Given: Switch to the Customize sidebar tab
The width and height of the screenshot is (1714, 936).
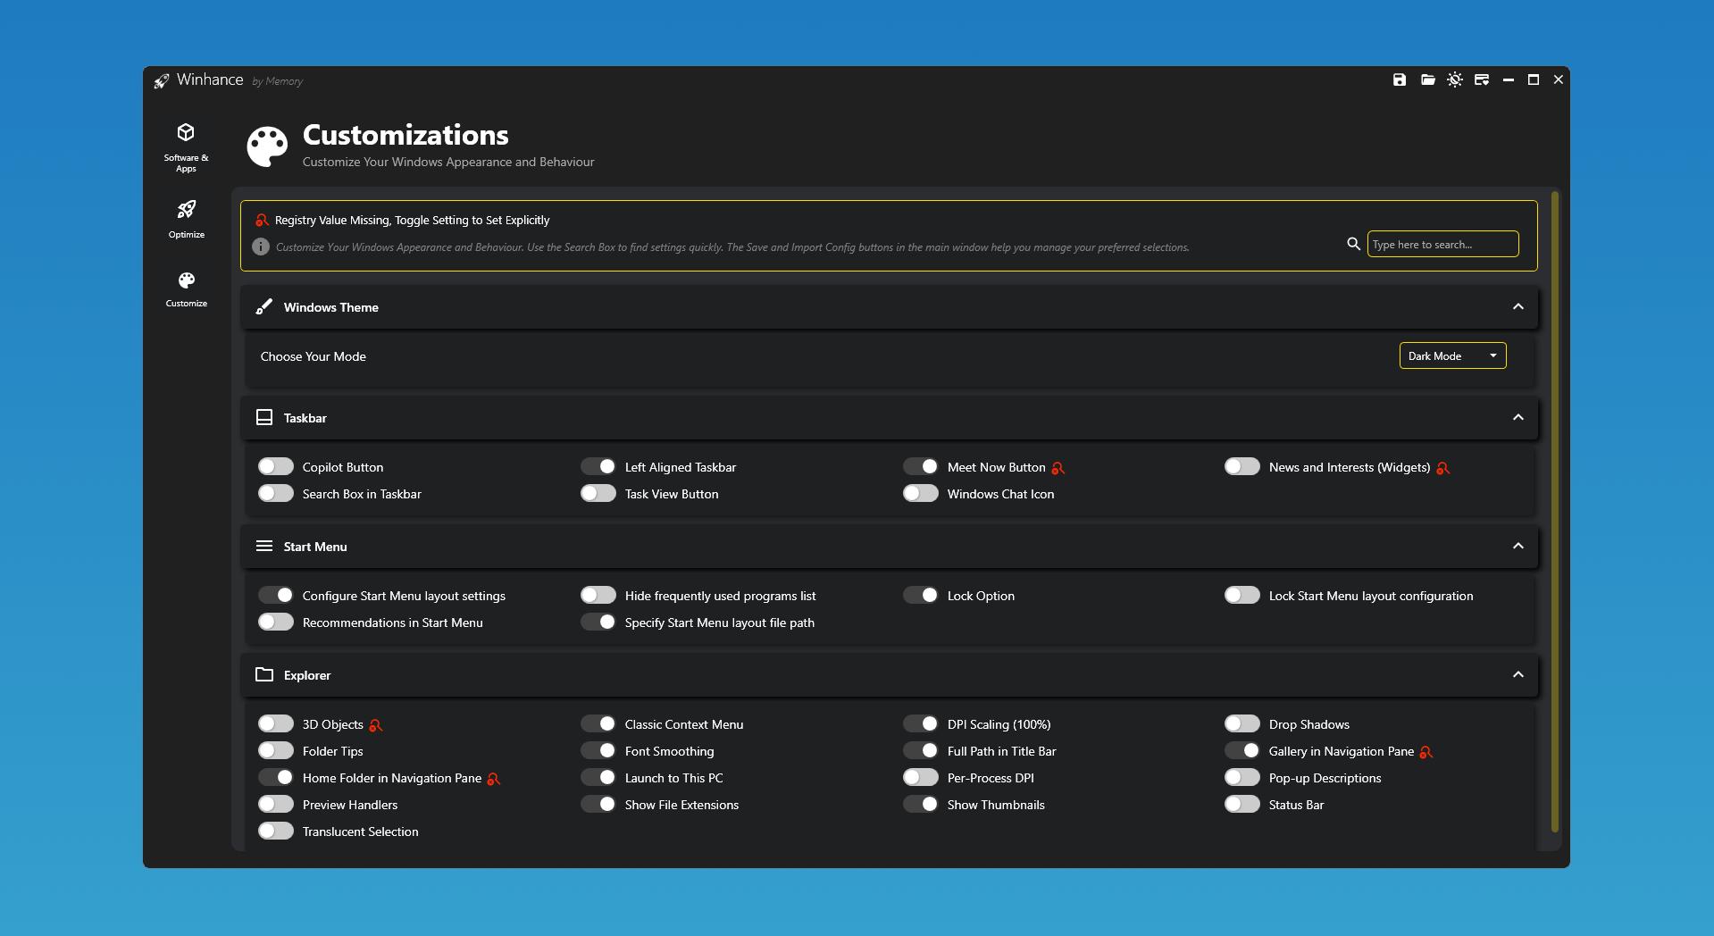Looking at the screenshot, I should coord(186,289).
